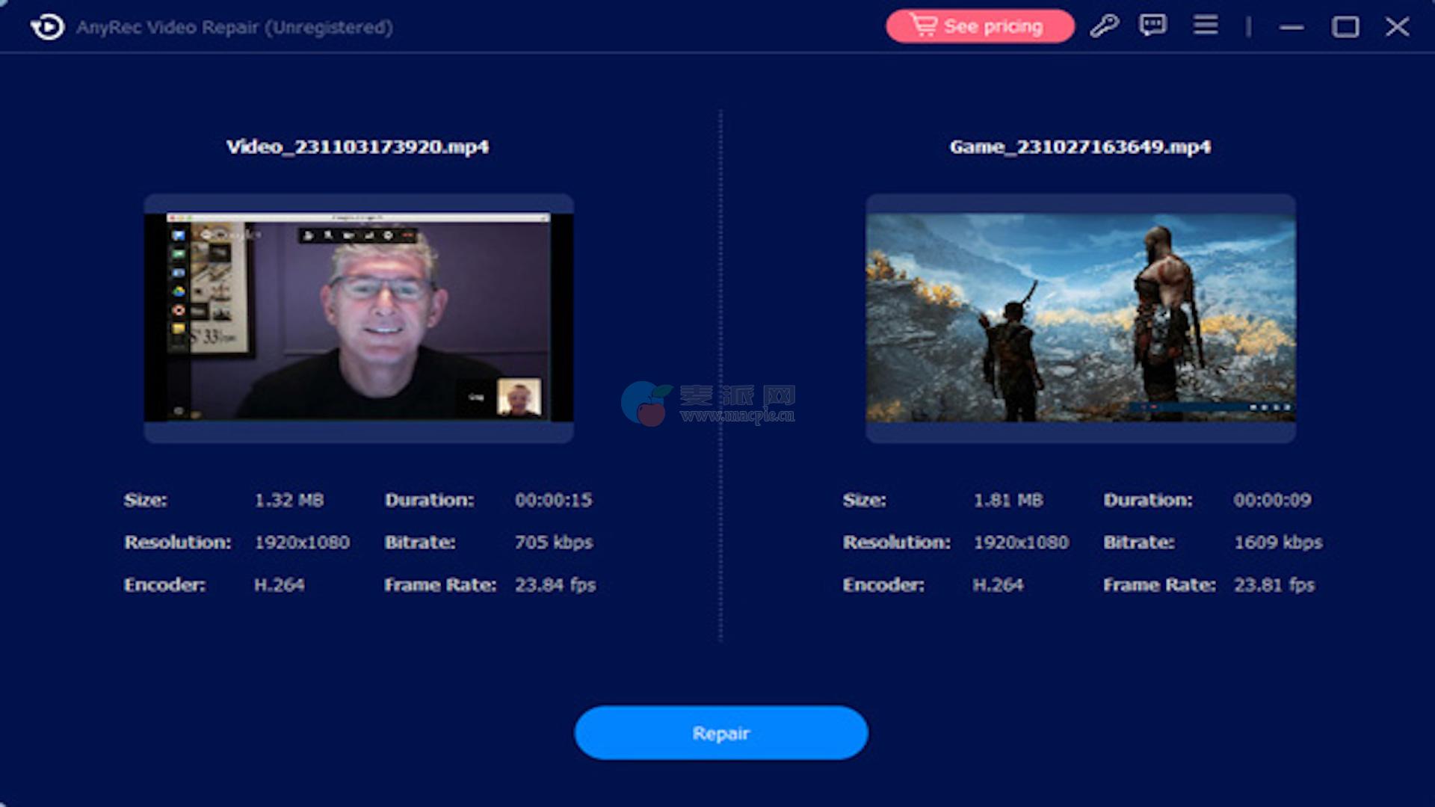Click the 1.32 MB size value
1435x807 pixels.
click(289, 500)
